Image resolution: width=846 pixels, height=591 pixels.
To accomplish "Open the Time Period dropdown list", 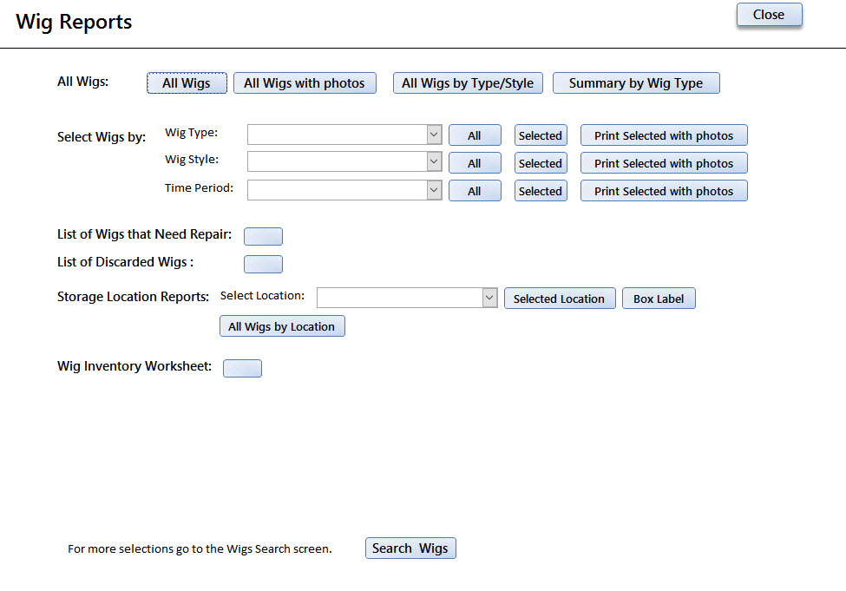I will [x=435, y=190].
